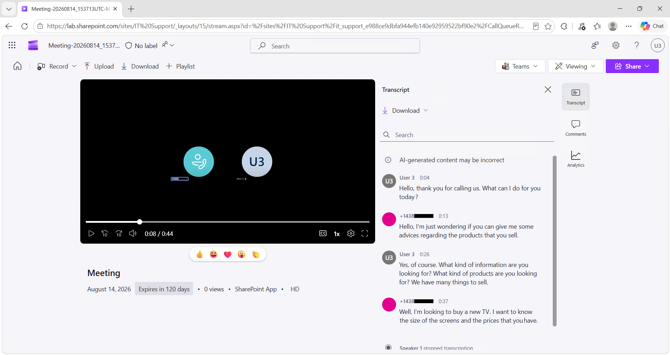670x355 pixels.
Task: React with thumbs up emoji
Action: (x=200, y=254)
